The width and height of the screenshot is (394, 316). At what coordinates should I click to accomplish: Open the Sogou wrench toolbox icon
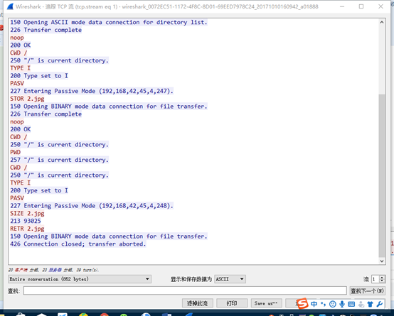coord(380,304)
